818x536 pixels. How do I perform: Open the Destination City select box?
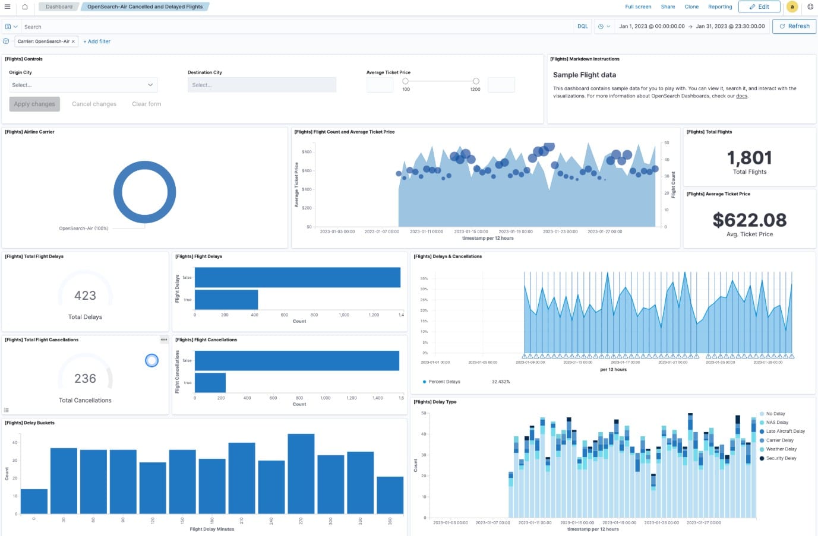click(262, 85)
